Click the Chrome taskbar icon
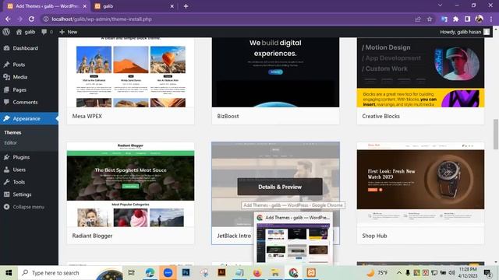499x280 pixels. point(293,273)
